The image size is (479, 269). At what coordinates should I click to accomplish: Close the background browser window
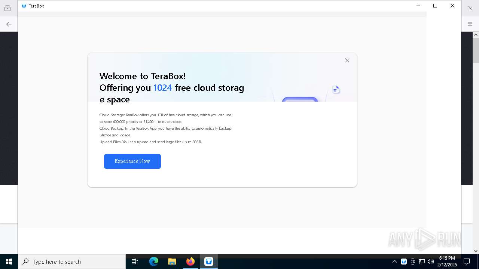pyautogui.click(x=470, y=8)
